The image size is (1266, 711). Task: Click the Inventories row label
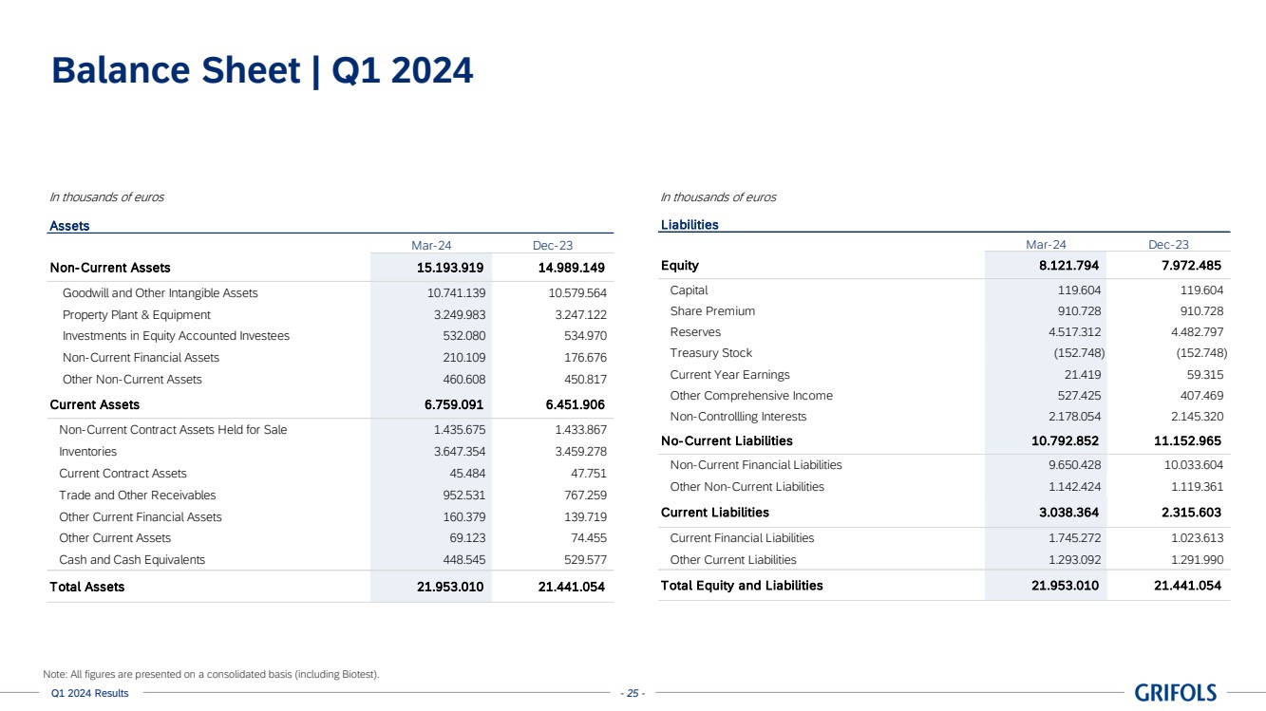(88, 452)
